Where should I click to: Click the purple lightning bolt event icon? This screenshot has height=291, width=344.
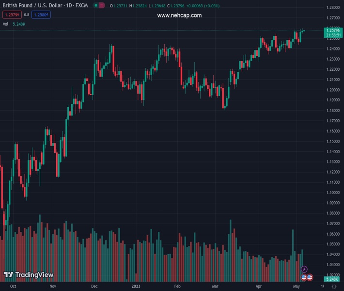pyautogui.click(x=304, y=269)
